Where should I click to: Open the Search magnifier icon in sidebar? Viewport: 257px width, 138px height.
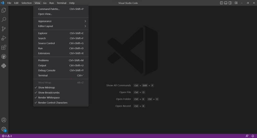coord(4,20)
